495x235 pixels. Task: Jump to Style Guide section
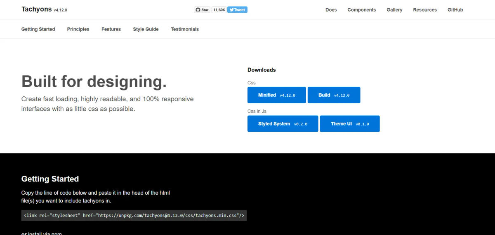pos(146,29)
